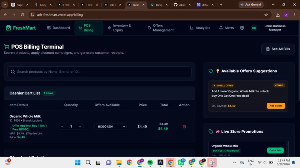The image size is (300, 168).
Task: Open the browser downloads icon
Action: 278,15
